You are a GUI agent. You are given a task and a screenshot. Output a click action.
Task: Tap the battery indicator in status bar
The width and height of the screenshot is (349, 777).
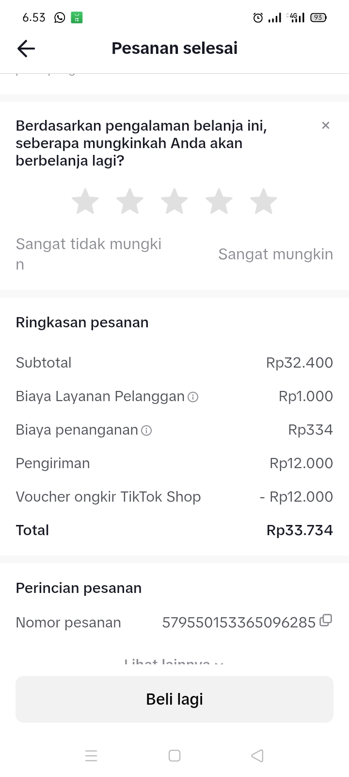coord(318,18)
